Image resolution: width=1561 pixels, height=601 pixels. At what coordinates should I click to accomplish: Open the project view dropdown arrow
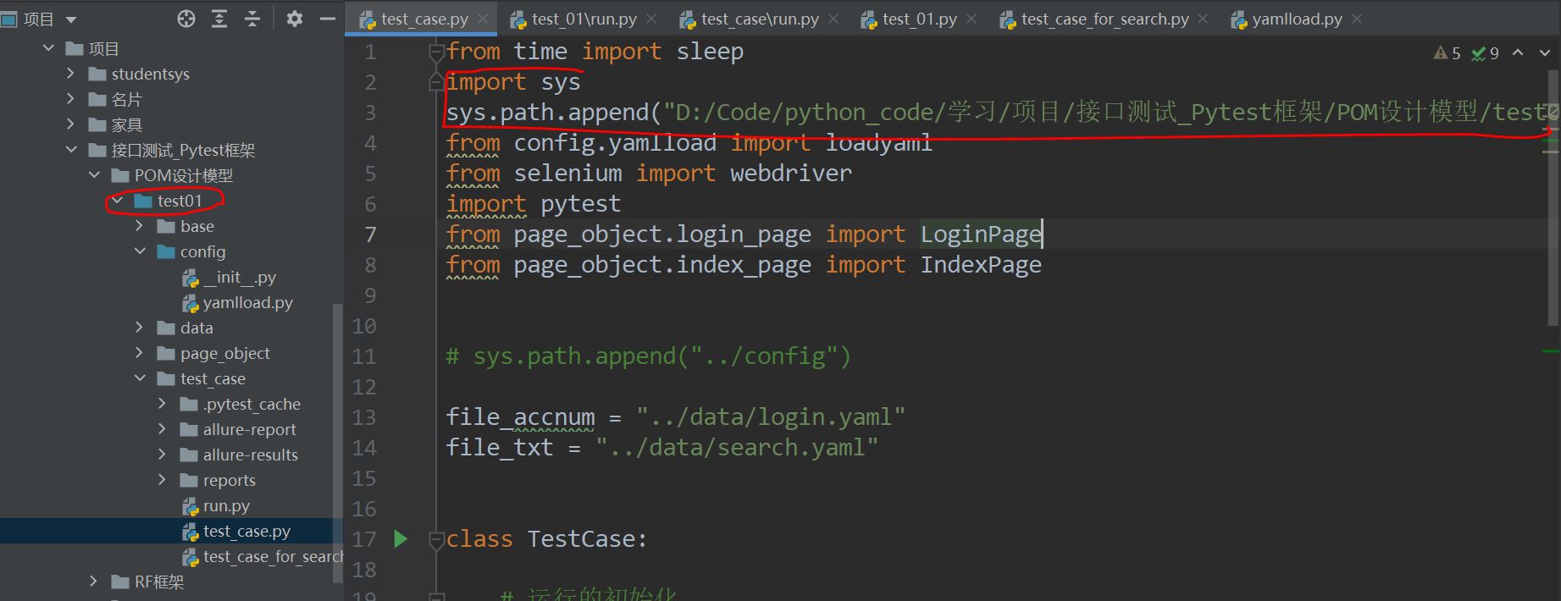point(71,19)
